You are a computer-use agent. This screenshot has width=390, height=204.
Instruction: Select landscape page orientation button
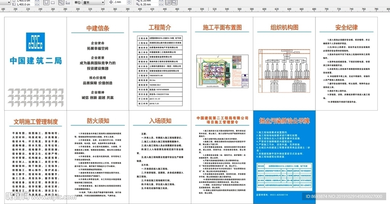pyautogui.click(x=53, y=3)
